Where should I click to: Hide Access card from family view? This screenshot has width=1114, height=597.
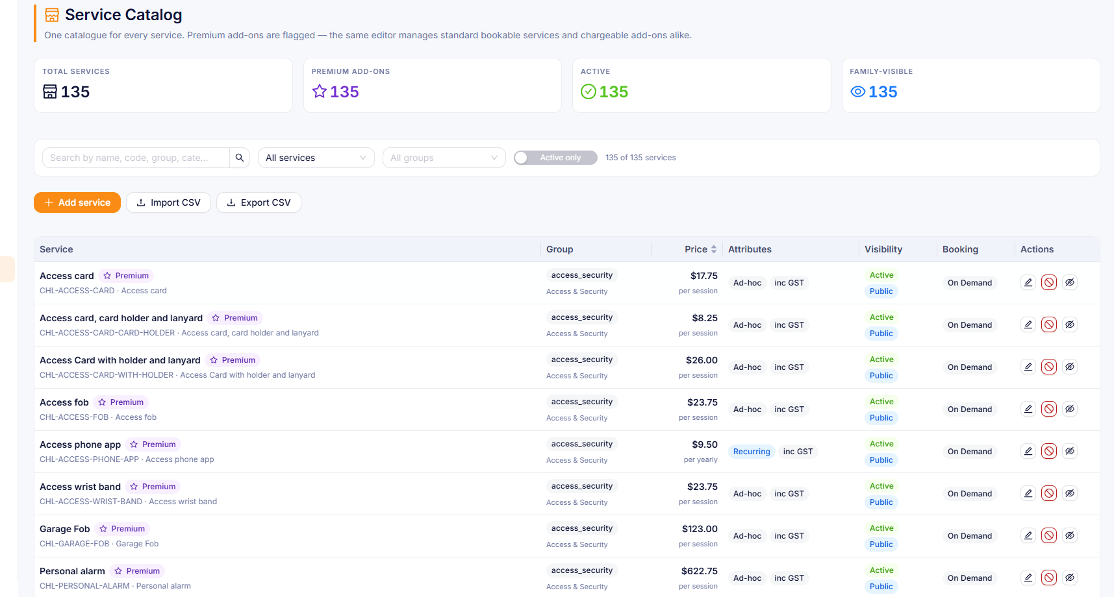coord(1070,282)
